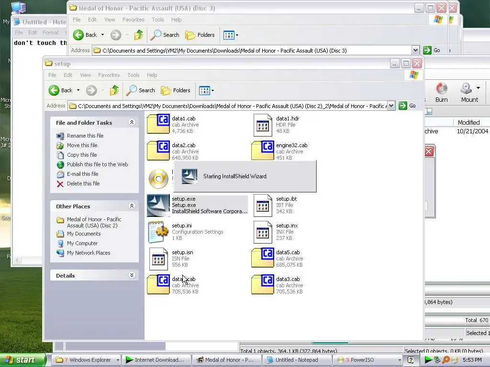Open Search in the setup window toolbar
This screenshot has width=490, height=367.
[x=141, y=90]
